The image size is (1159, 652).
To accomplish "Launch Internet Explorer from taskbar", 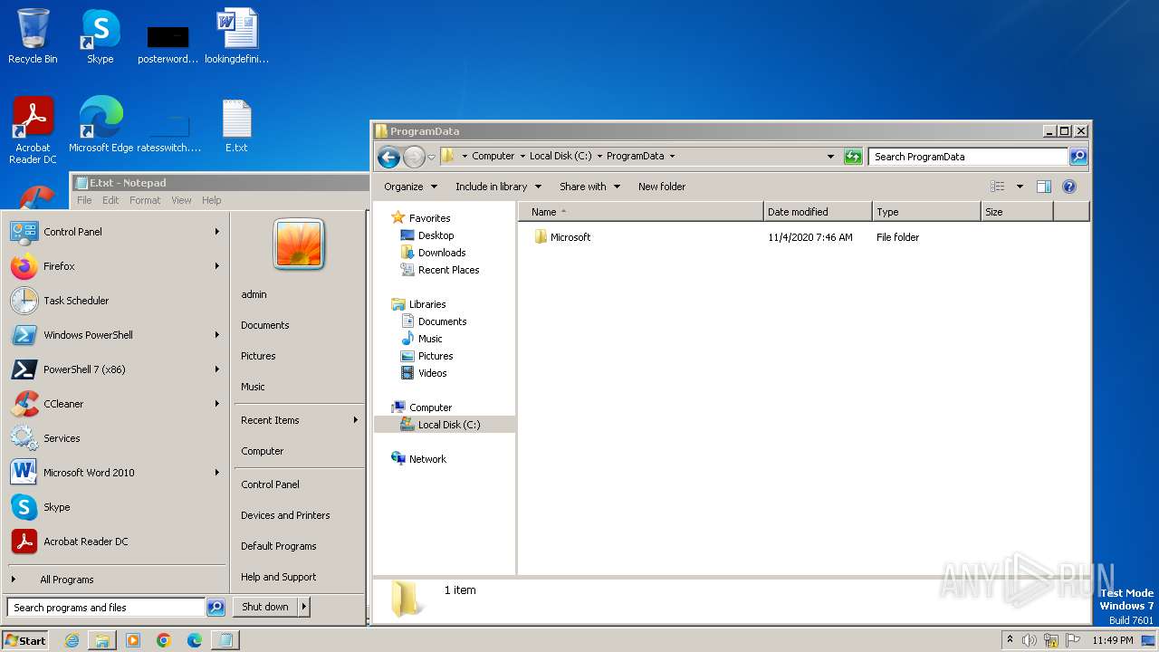I will pyautogui.click(x=72, y=640).
